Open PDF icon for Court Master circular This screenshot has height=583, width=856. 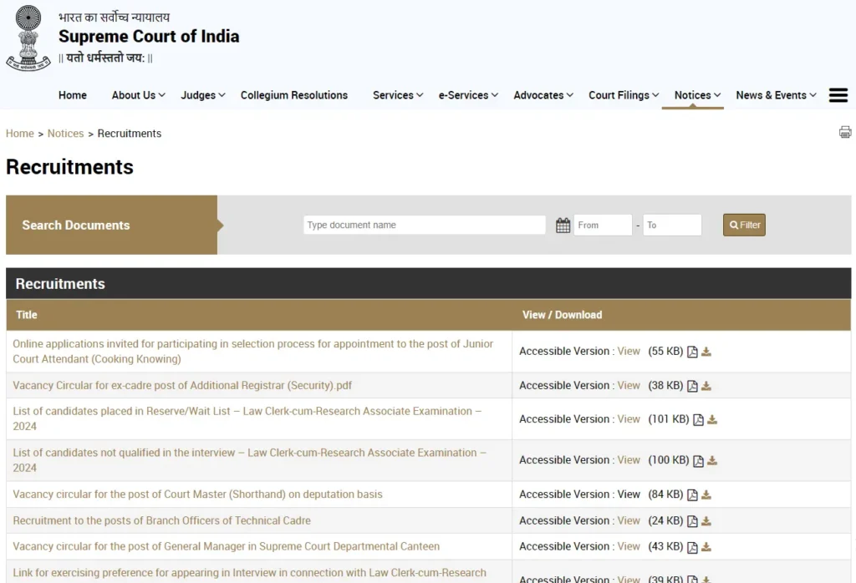pyautogui.click(x=692, y=494)
